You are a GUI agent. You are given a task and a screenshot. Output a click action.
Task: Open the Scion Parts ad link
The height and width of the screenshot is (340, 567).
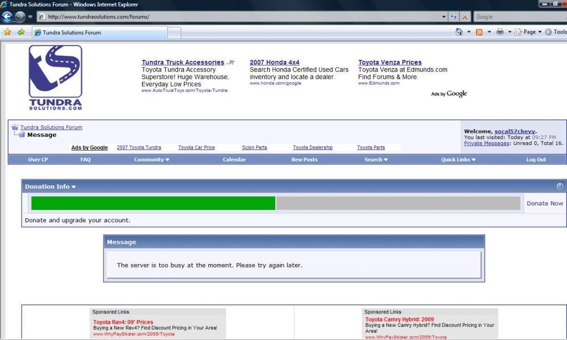(x=254, y=147)
